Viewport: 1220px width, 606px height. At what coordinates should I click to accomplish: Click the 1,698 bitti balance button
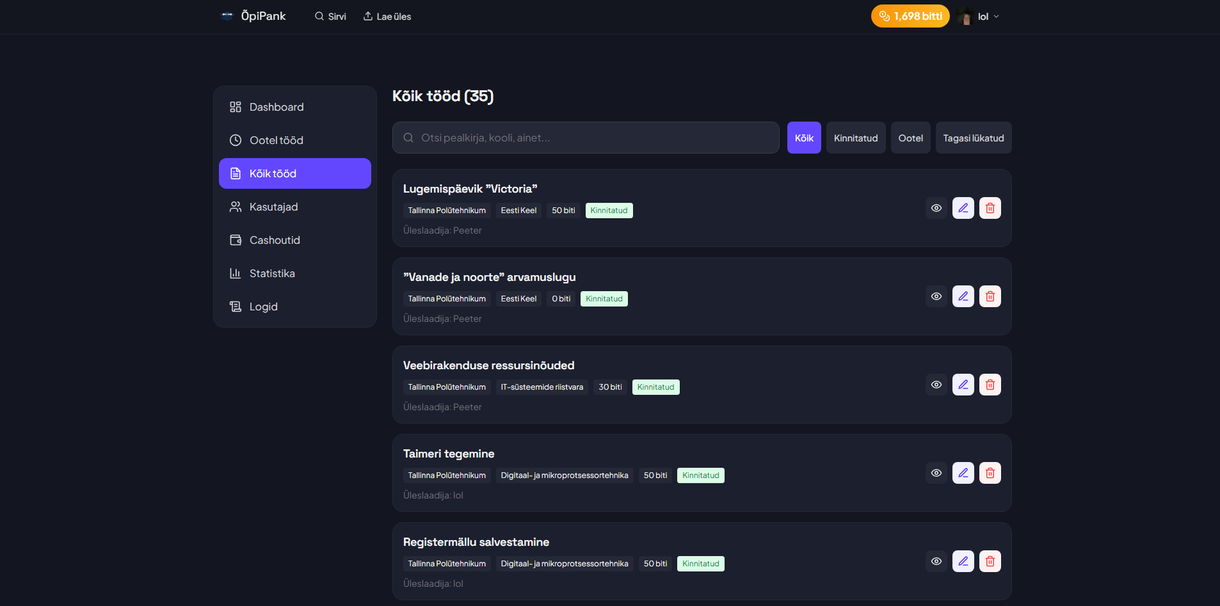pyautogui.click(x=910, y=17)
